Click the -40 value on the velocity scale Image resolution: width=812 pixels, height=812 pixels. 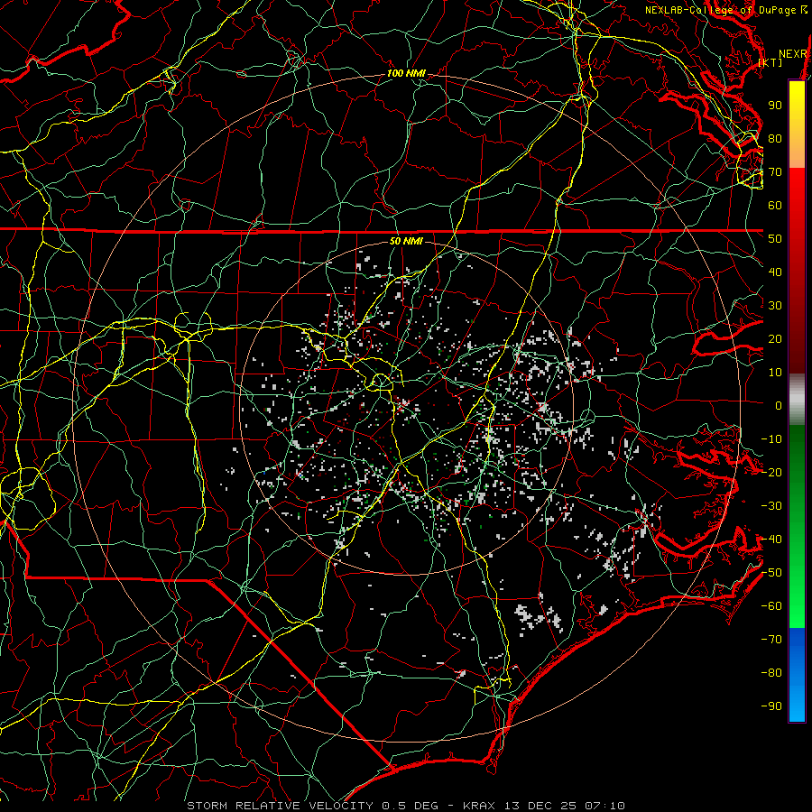tap(771, 540)
